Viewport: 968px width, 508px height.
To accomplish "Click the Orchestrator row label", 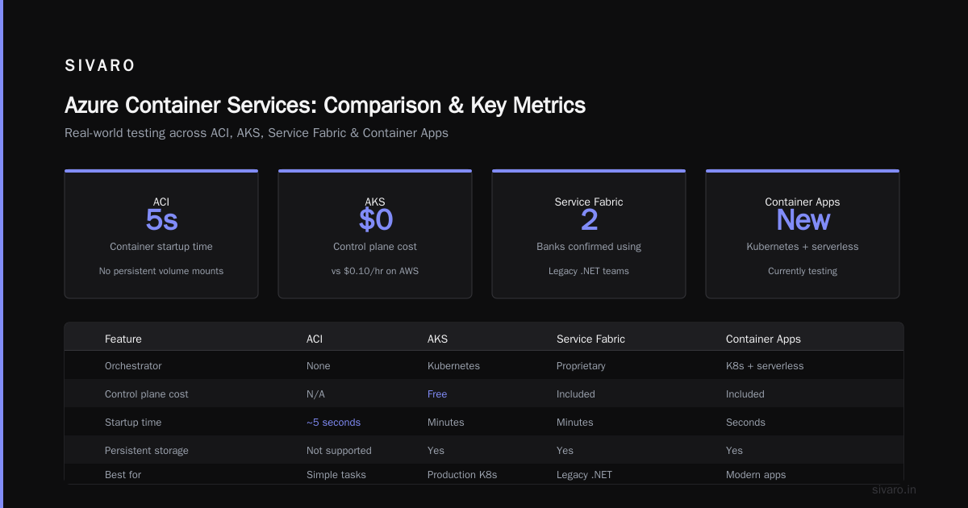I will tap(133, 366).
